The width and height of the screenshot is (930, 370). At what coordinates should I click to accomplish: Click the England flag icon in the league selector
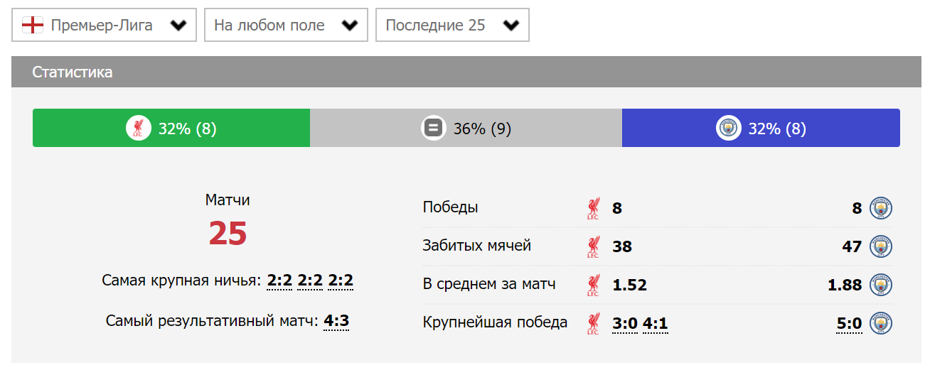33,26
